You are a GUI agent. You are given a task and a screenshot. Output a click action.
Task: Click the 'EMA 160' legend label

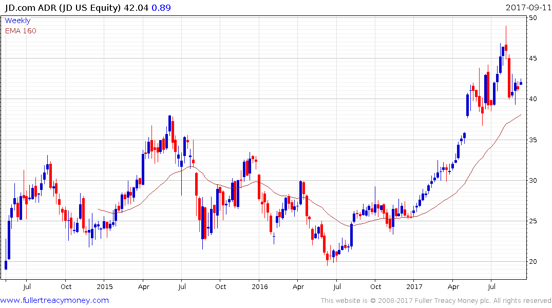21,31
